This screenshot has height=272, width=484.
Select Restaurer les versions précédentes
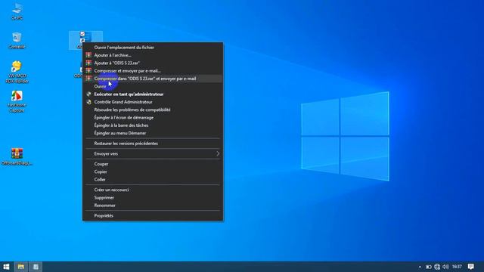tap(153, 144)
